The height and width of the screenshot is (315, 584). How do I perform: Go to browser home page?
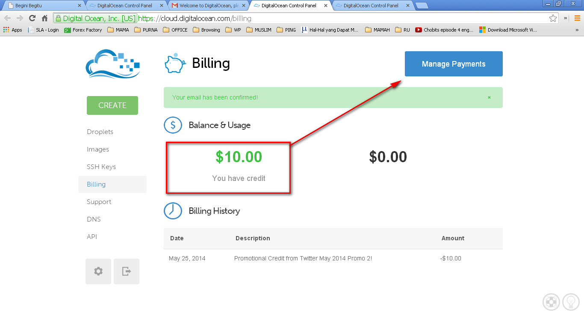coord(44,18)
